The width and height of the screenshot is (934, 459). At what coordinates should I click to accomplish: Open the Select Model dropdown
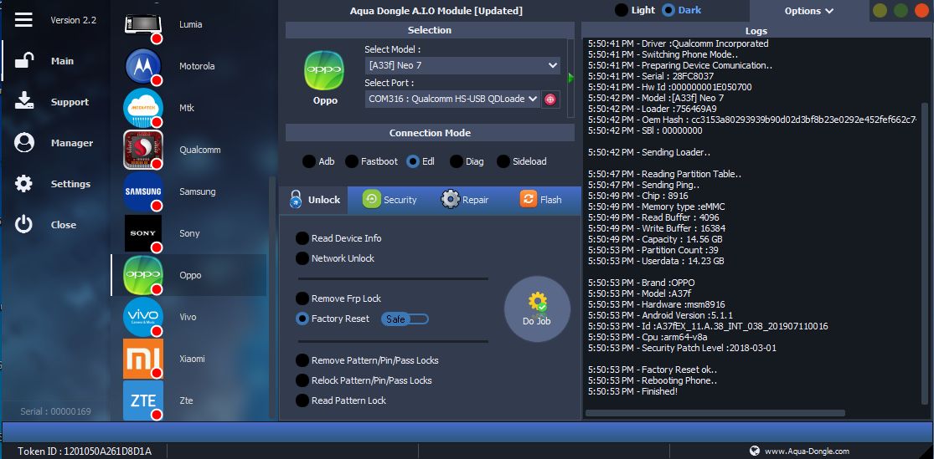click(x=462, y=65)
